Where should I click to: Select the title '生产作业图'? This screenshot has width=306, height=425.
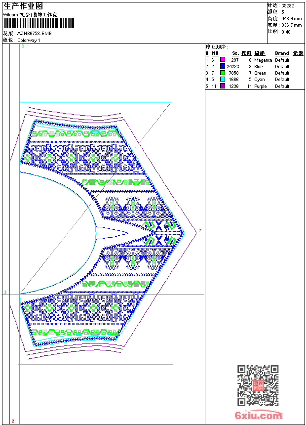coord(23,6)
